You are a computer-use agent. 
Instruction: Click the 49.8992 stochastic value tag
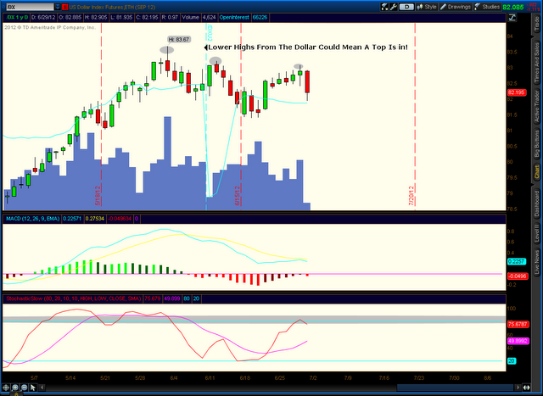(x=518, y=341)
